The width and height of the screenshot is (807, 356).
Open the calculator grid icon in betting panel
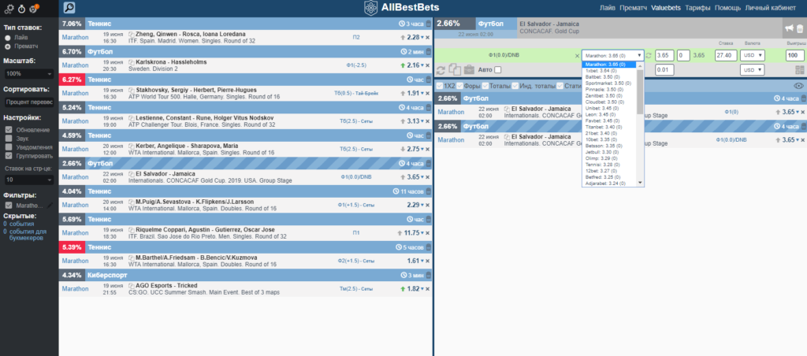tap(799, 70)
